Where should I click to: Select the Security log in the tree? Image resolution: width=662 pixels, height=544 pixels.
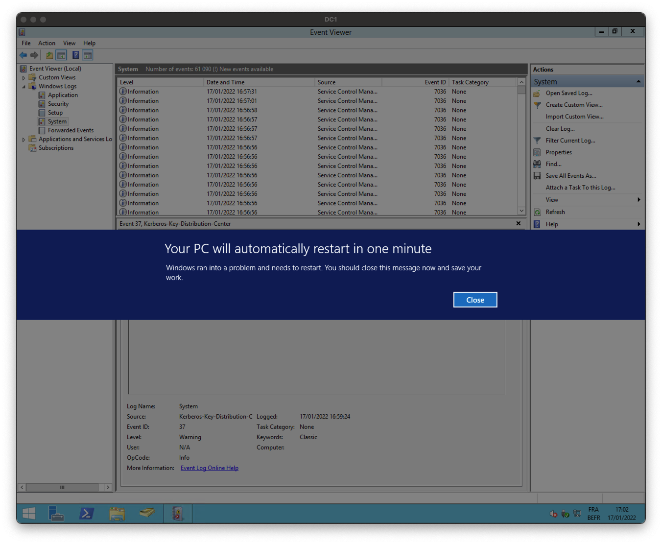point(58,104)
